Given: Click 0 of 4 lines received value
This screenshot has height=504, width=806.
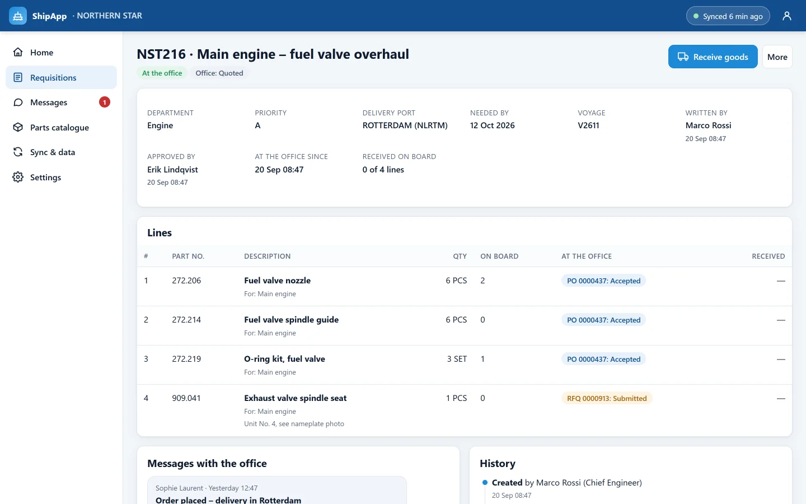Looking at the screenshot, I should click(x=383, y=170).
